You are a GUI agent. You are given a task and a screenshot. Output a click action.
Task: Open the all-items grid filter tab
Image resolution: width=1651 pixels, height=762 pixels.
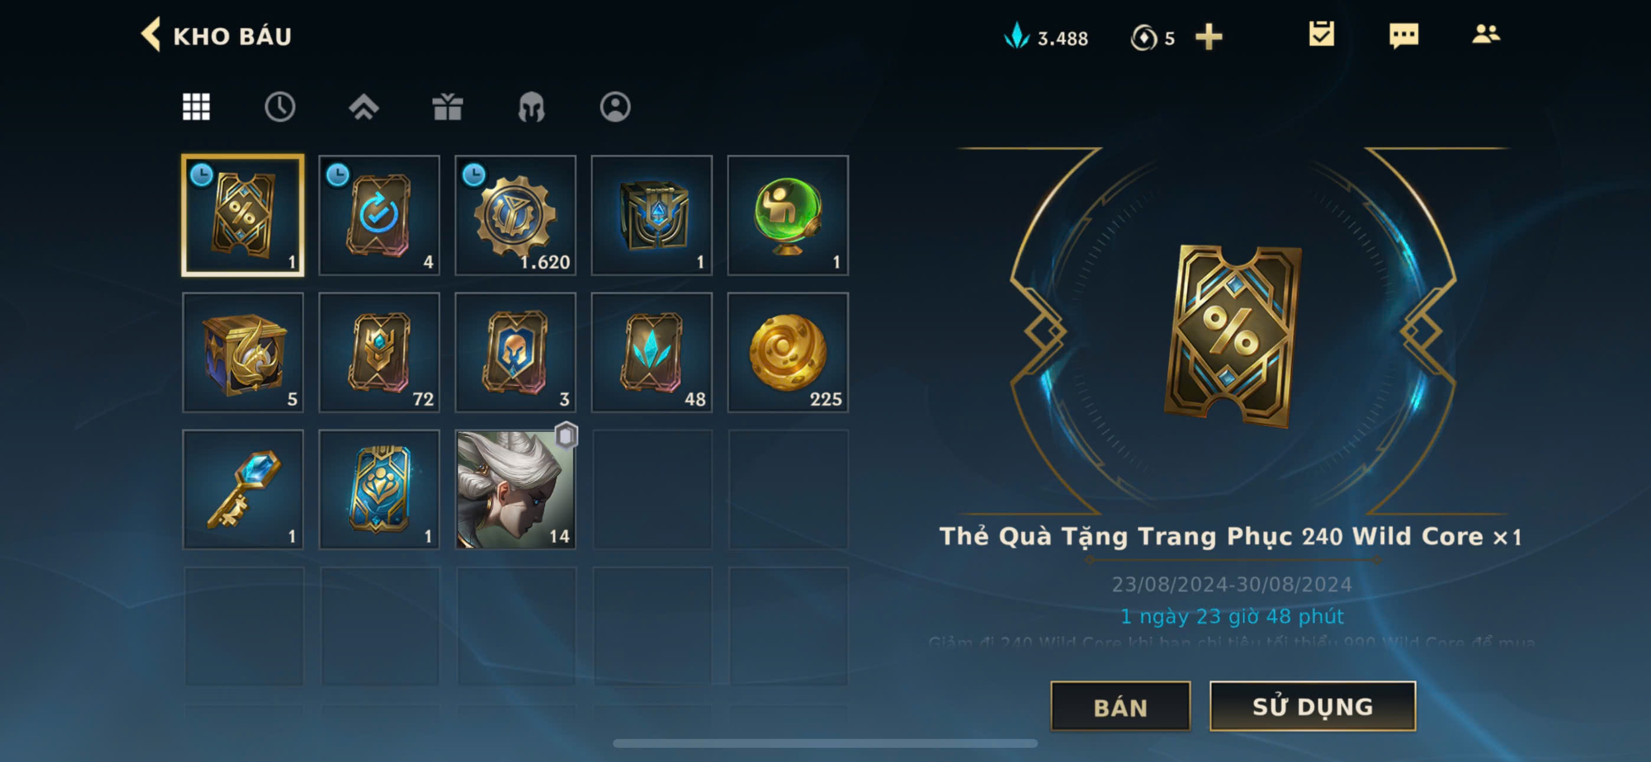196,106
